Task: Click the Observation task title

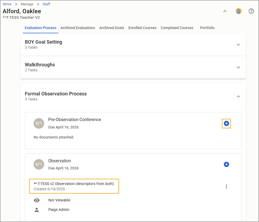Action: click(59, 161)
